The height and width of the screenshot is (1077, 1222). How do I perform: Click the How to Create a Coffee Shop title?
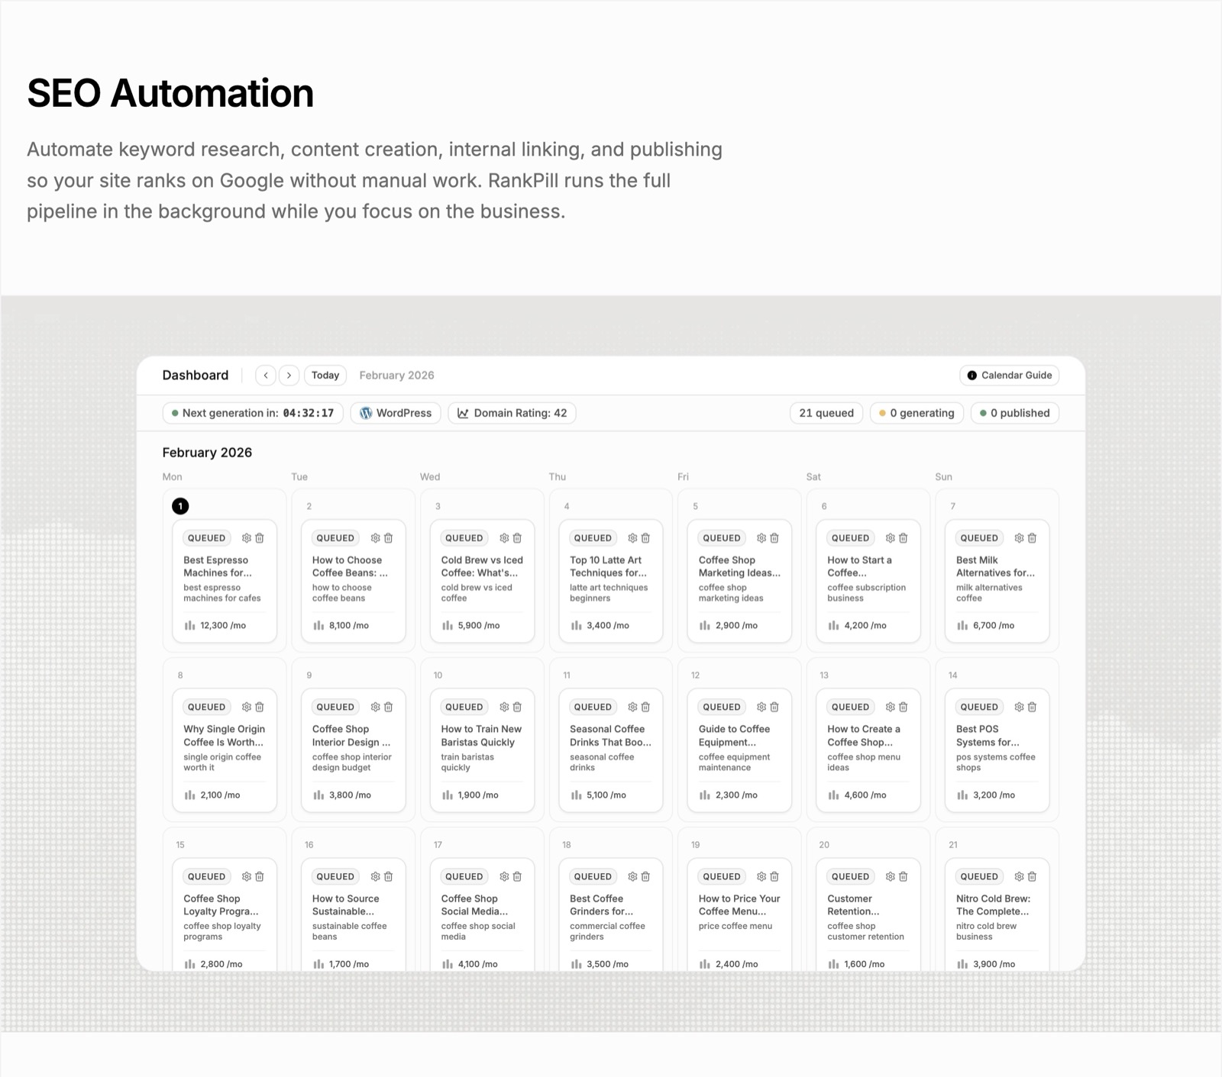point(864,736)
